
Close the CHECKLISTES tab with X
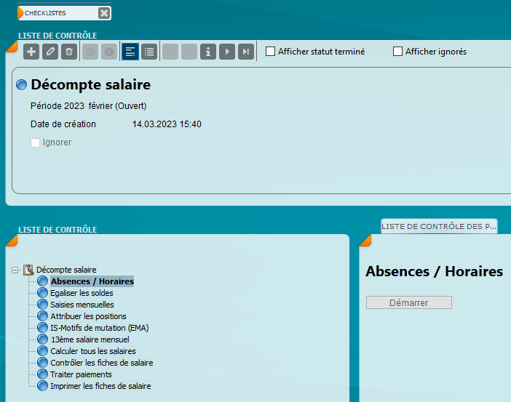pyautogui.click(x=104, y=13)
